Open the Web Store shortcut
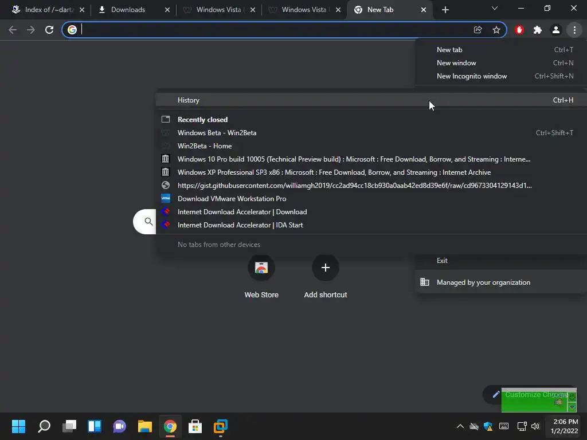Screen dimensions: 587x440 pos(261,277)
